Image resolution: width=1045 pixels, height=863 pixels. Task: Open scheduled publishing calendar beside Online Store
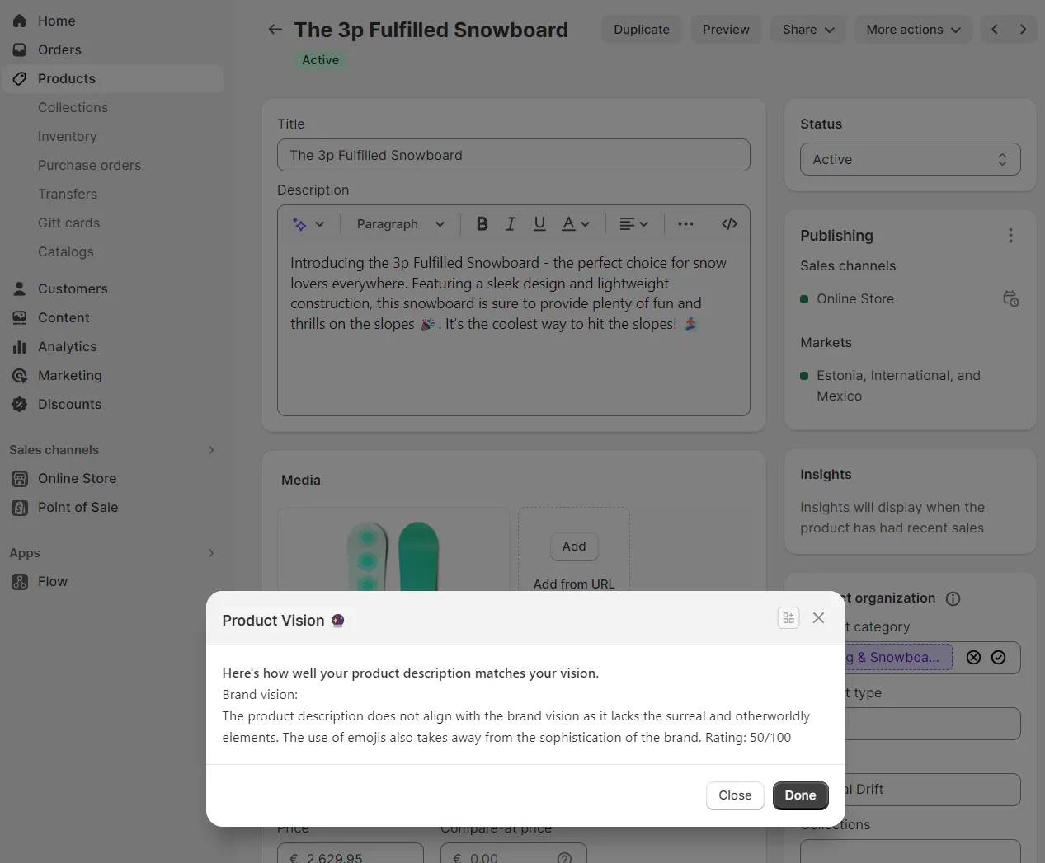[x=1010, y=298]
